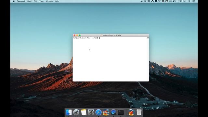The width and height of the screenshot is (208, 117).
Task: Open the Apple menu
Action: [14, 1]
